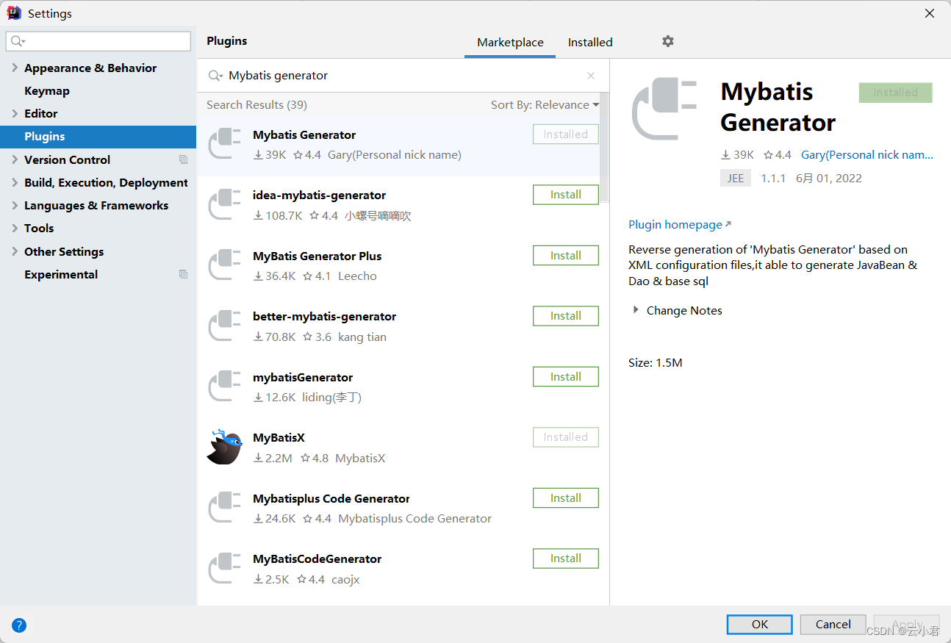This screenshot has width=951, height=643.
Task: Click the 'Size: 1.5M' text
Action: pyautogui.click(x=656, y=363)
